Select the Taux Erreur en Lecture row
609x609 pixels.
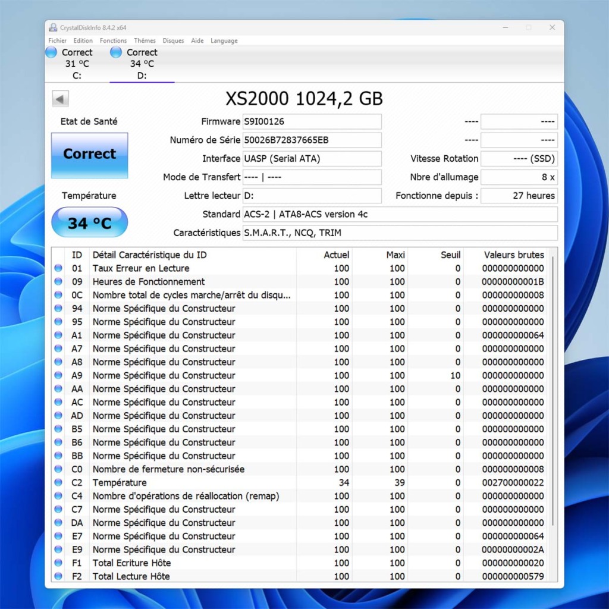[x=300, y=268]
